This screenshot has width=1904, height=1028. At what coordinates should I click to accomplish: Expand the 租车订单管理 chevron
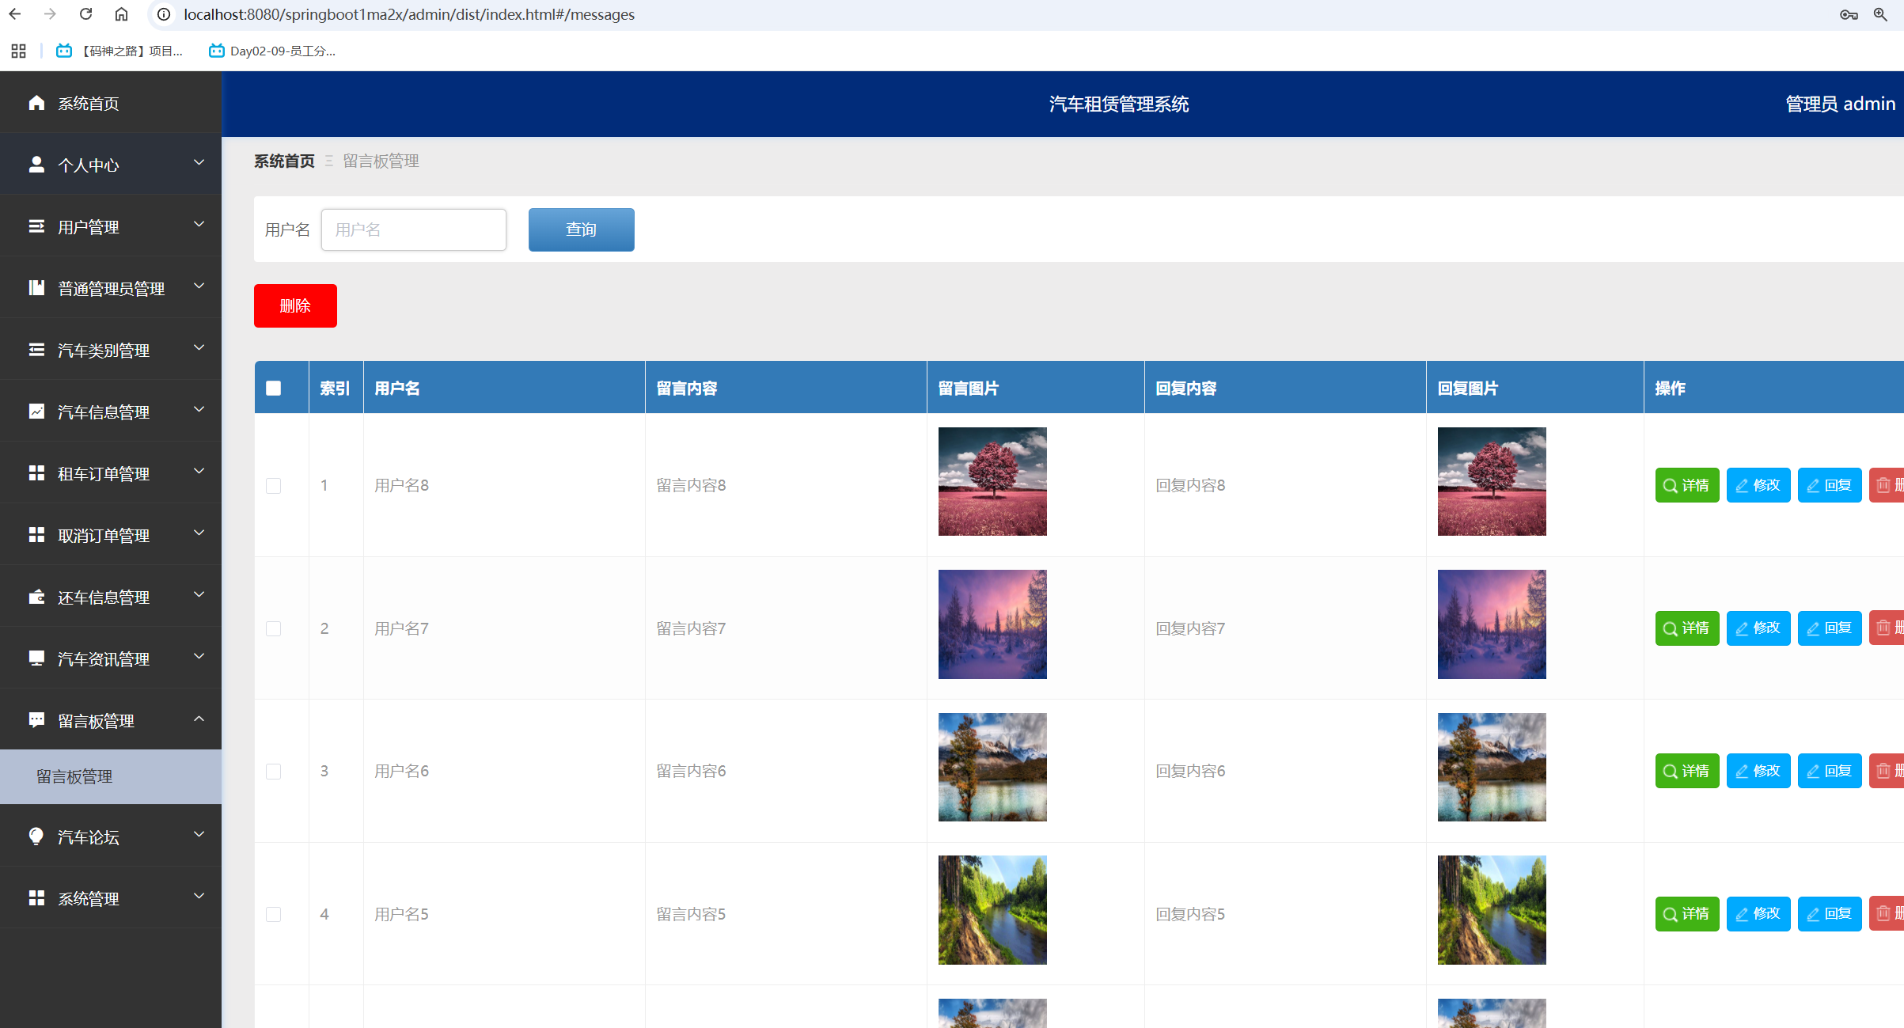[199, 471]
